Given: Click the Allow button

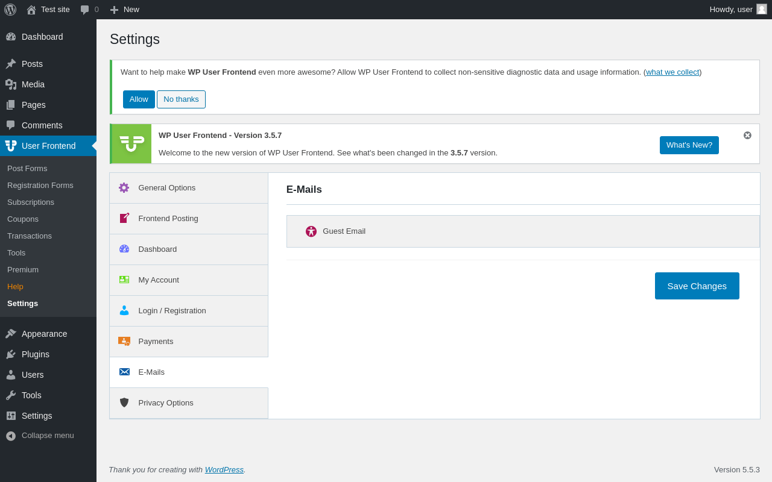Looking at the screenshot, I should (x=139, y=99).
